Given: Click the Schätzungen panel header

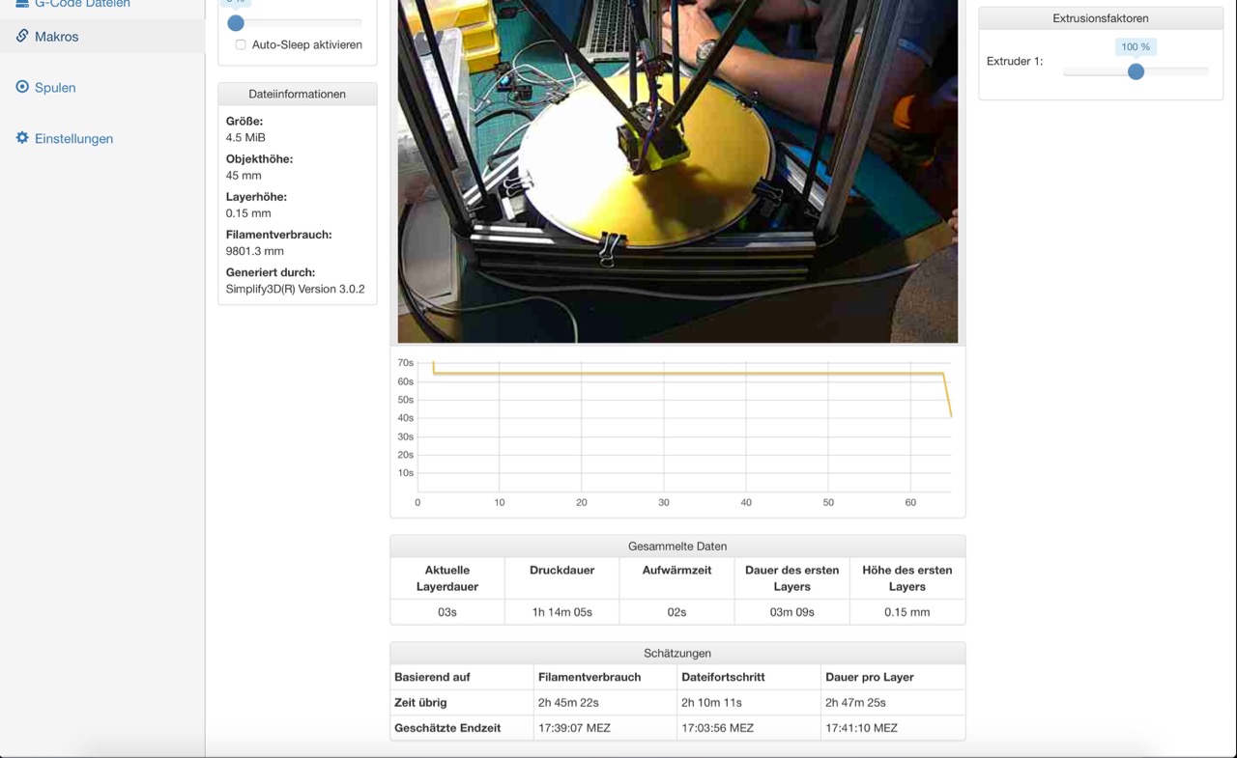Looking at the screenshot, I should tap(677, 654).
